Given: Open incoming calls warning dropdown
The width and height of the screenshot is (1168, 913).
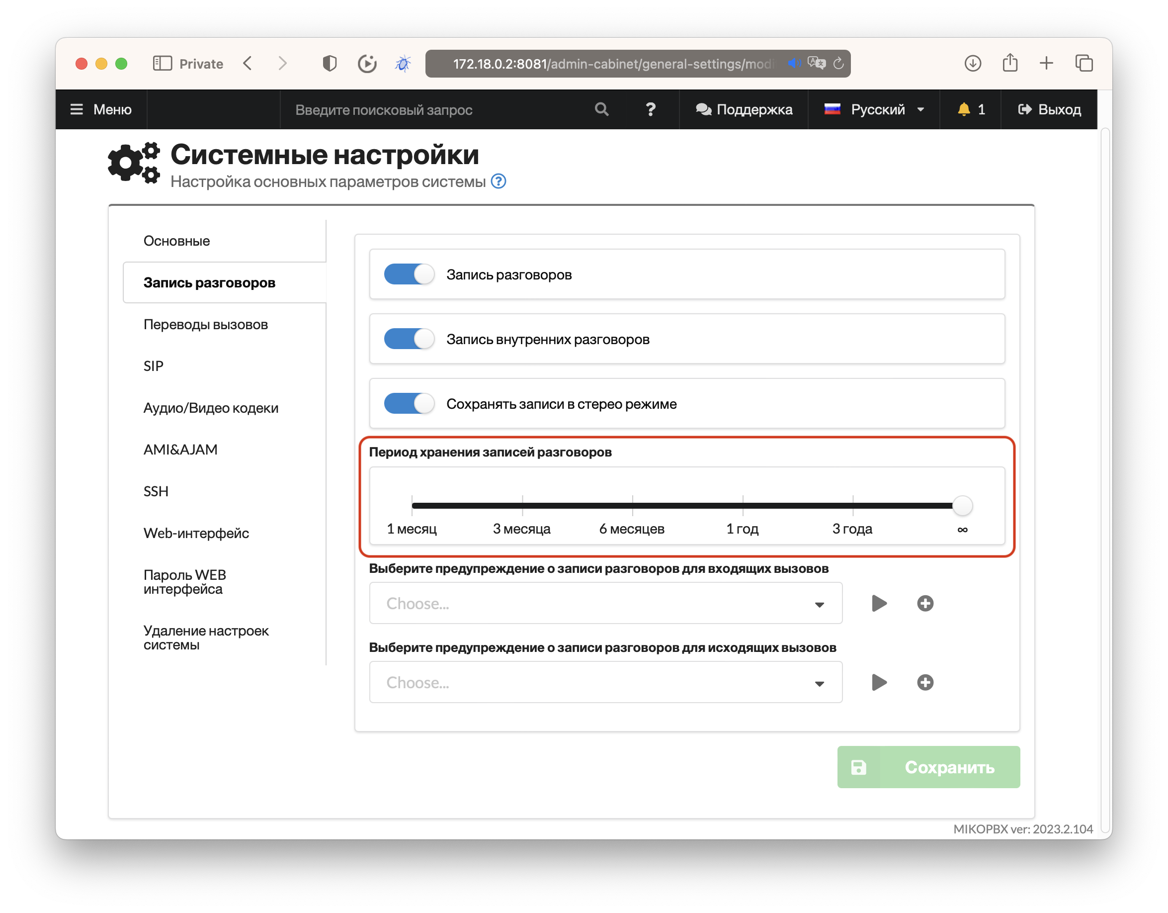Looking at the screenshot, I should [x=605, y=604].
